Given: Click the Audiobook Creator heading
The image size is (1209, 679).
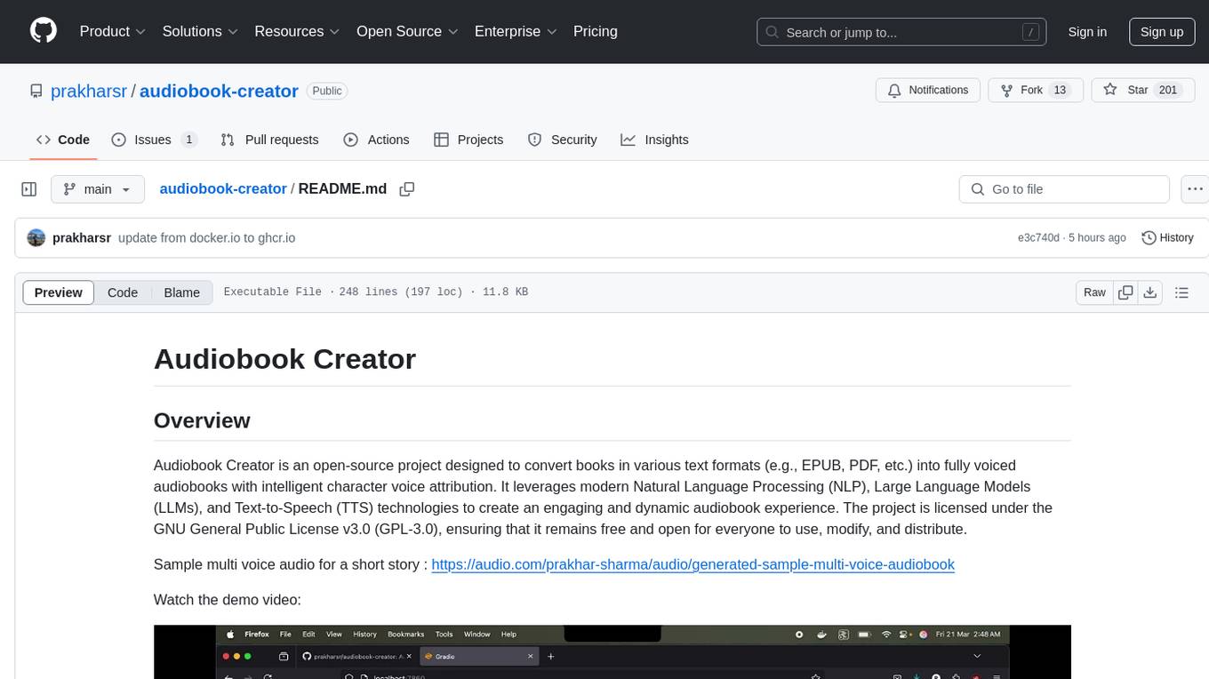Looking at the screenshot, I should point(284,359).
